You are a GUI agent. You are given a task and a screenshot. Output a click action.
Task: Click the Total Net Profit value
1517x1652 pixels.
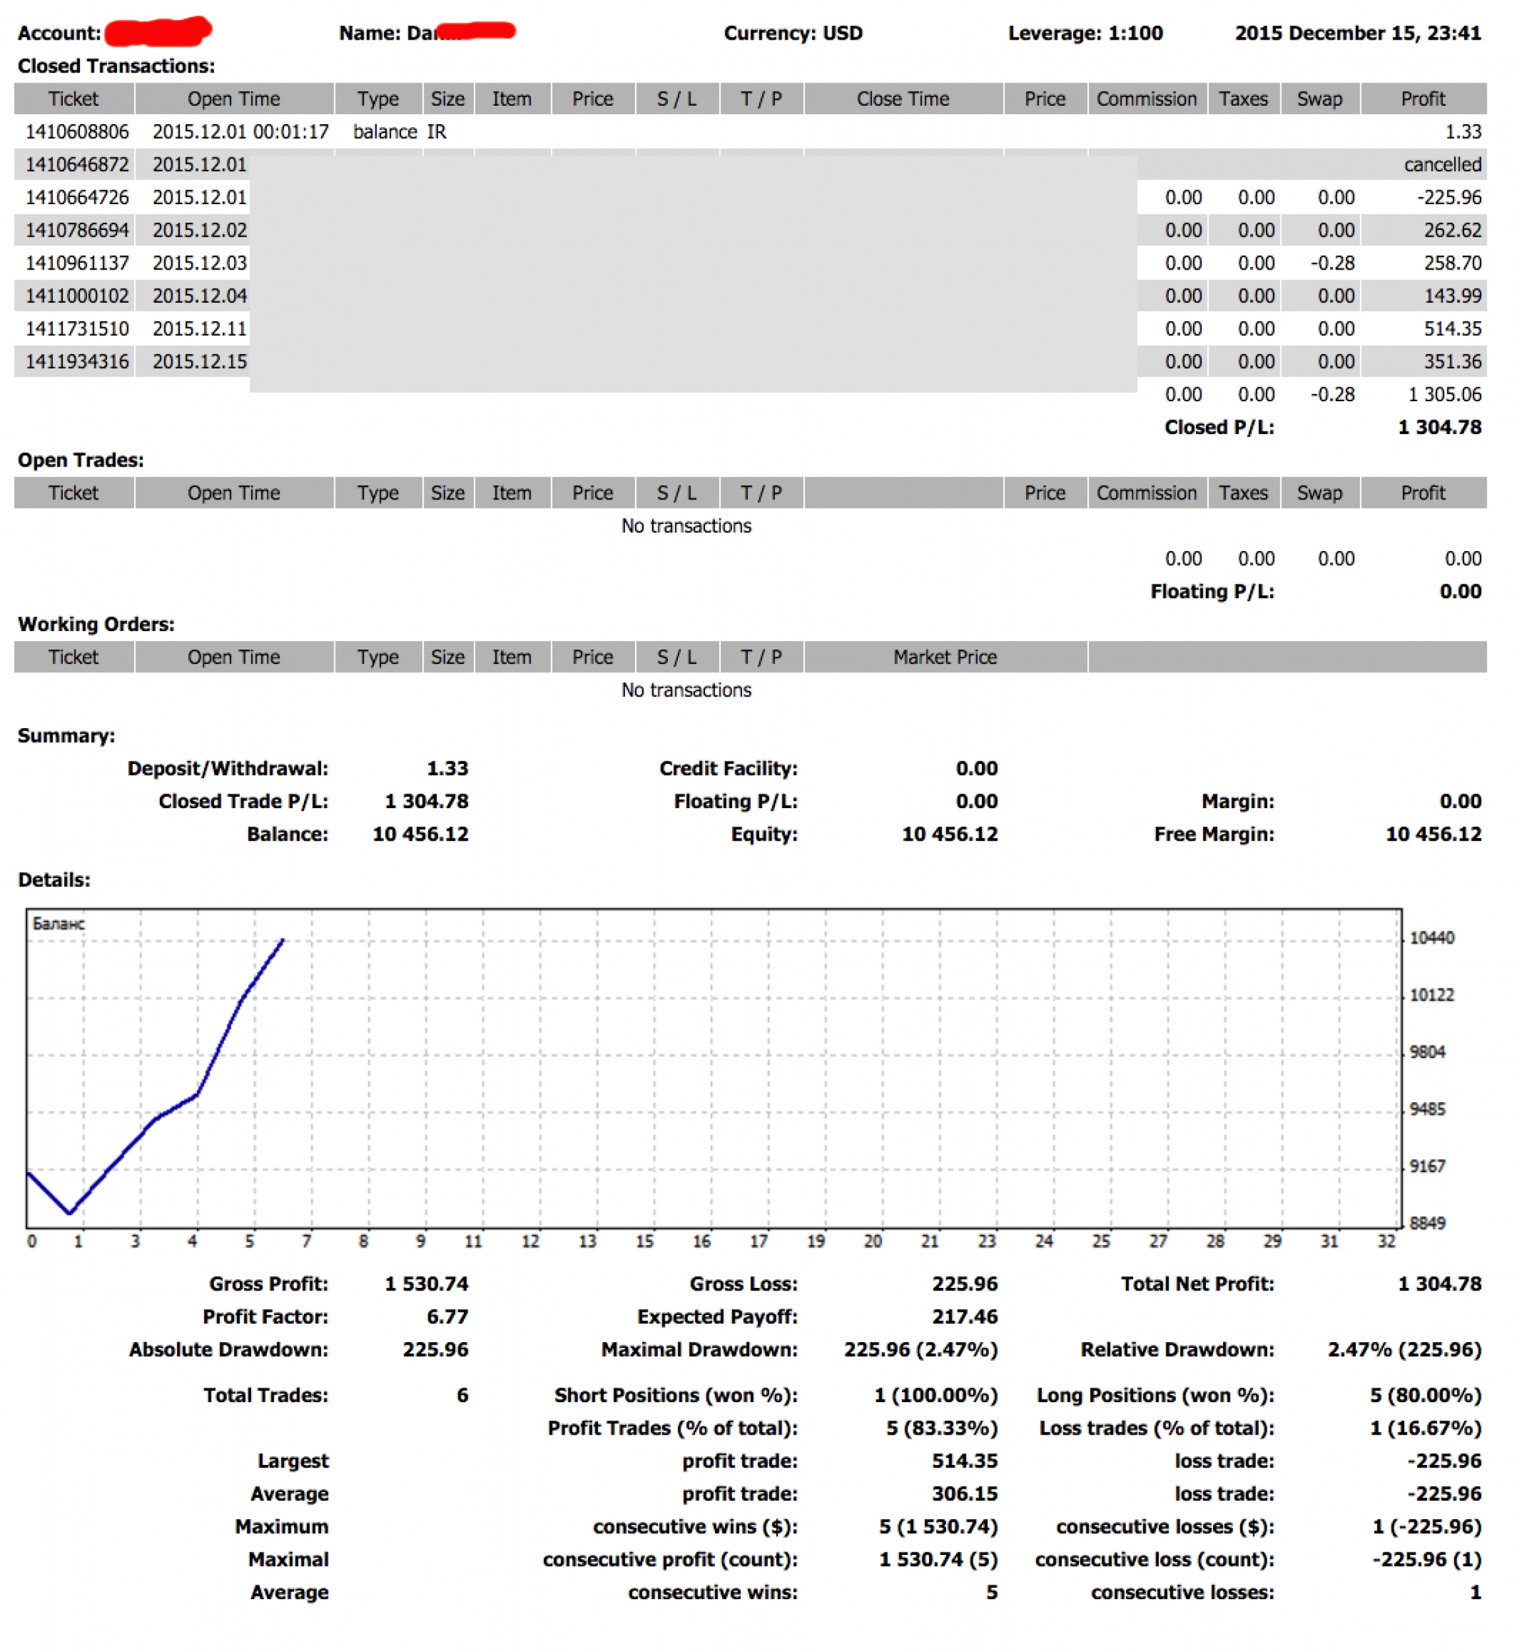[x=1439, y=1284]
